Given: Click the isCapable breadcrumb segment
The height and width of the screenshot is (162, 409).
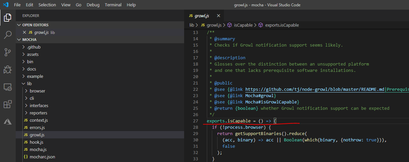Looking at the screenshot, I should click(x=243, y=25).
